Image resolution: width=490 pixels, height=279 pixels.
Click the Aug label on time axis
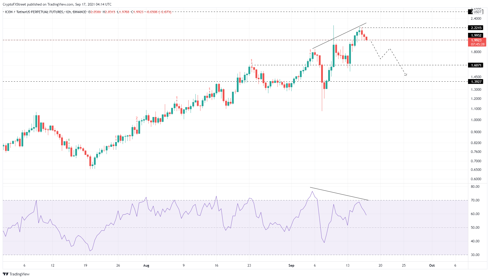[x=146, y=266]
